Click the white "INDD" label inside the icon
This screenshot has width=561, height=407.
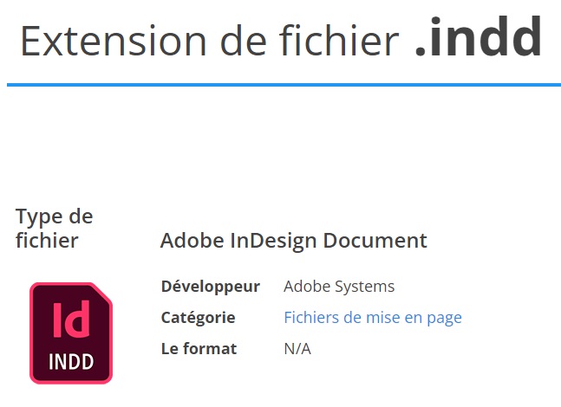coord(71,361)
